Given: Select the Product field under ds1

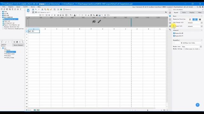Looking at the screenshot, I should 9,56.
